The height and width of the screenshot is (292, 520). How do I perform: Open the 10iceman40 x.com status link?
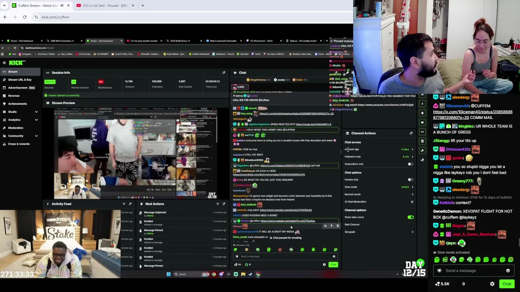coord(472,115)
